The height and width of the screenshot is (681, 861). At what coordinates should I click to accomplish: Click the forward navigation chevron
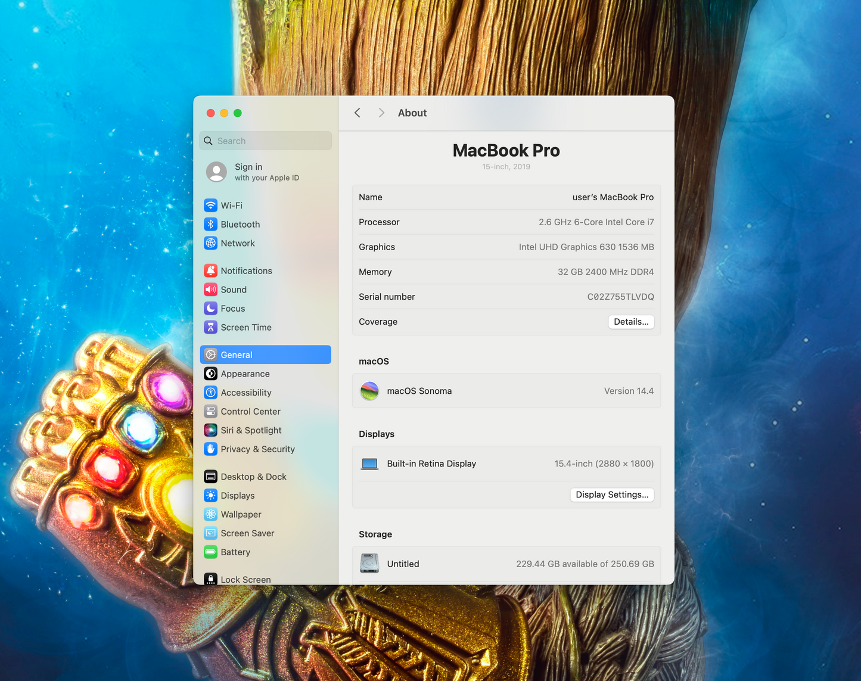pos(381,113)
